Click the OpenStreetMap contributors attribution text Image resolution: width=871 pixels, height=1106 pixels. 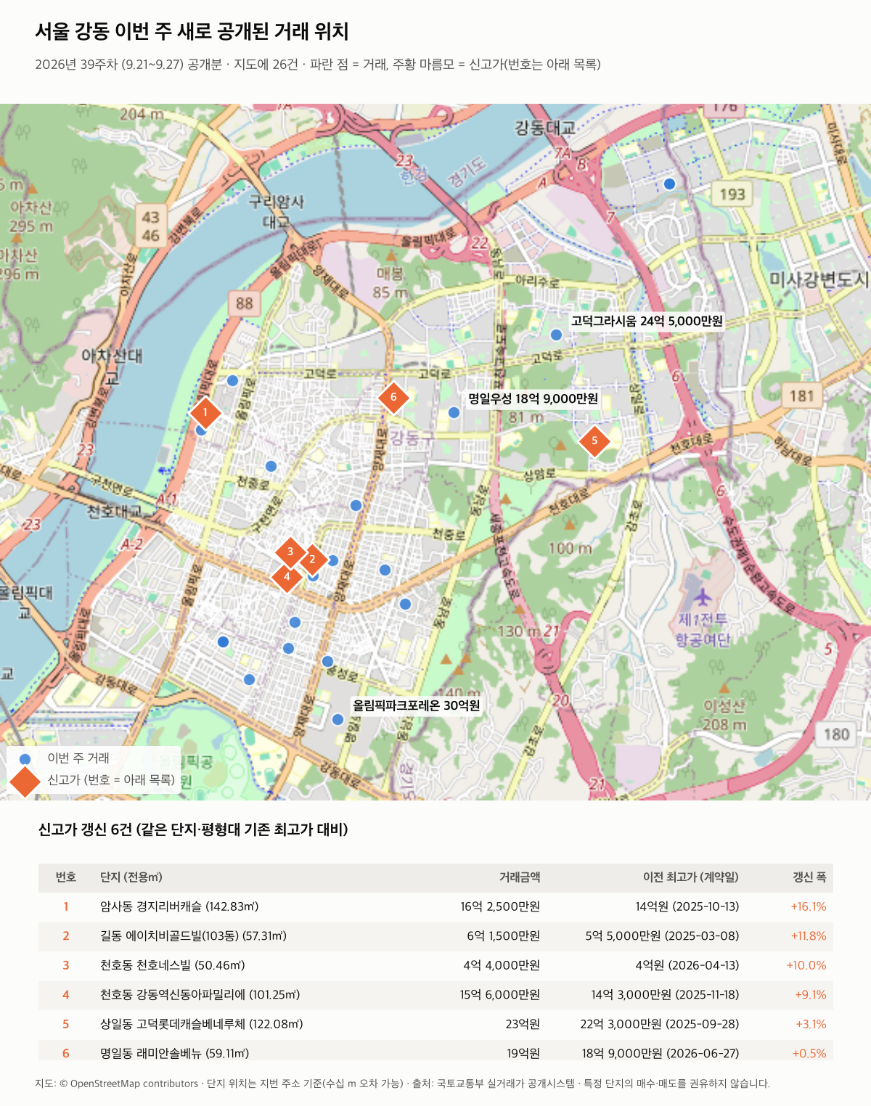click(134, 1084)
